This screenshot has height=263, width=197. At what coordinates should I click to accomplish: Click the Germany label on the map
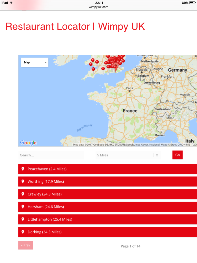click(x=178, y=70)
